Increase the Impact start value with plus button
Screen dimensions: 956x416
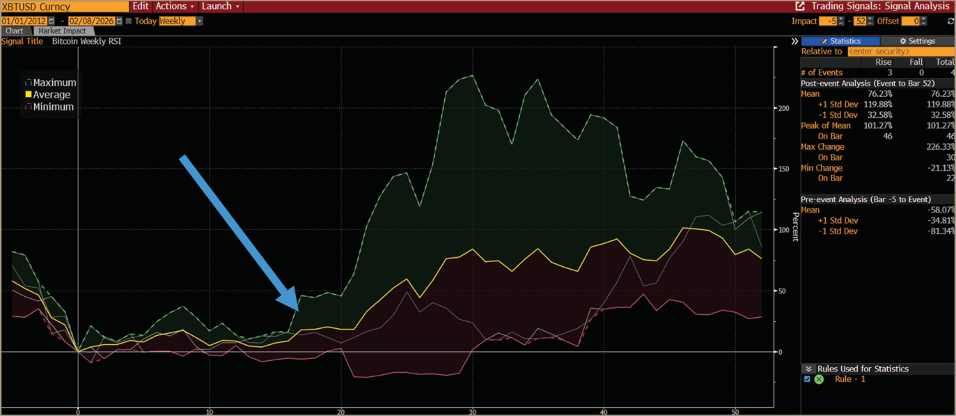tap(841, 19)
